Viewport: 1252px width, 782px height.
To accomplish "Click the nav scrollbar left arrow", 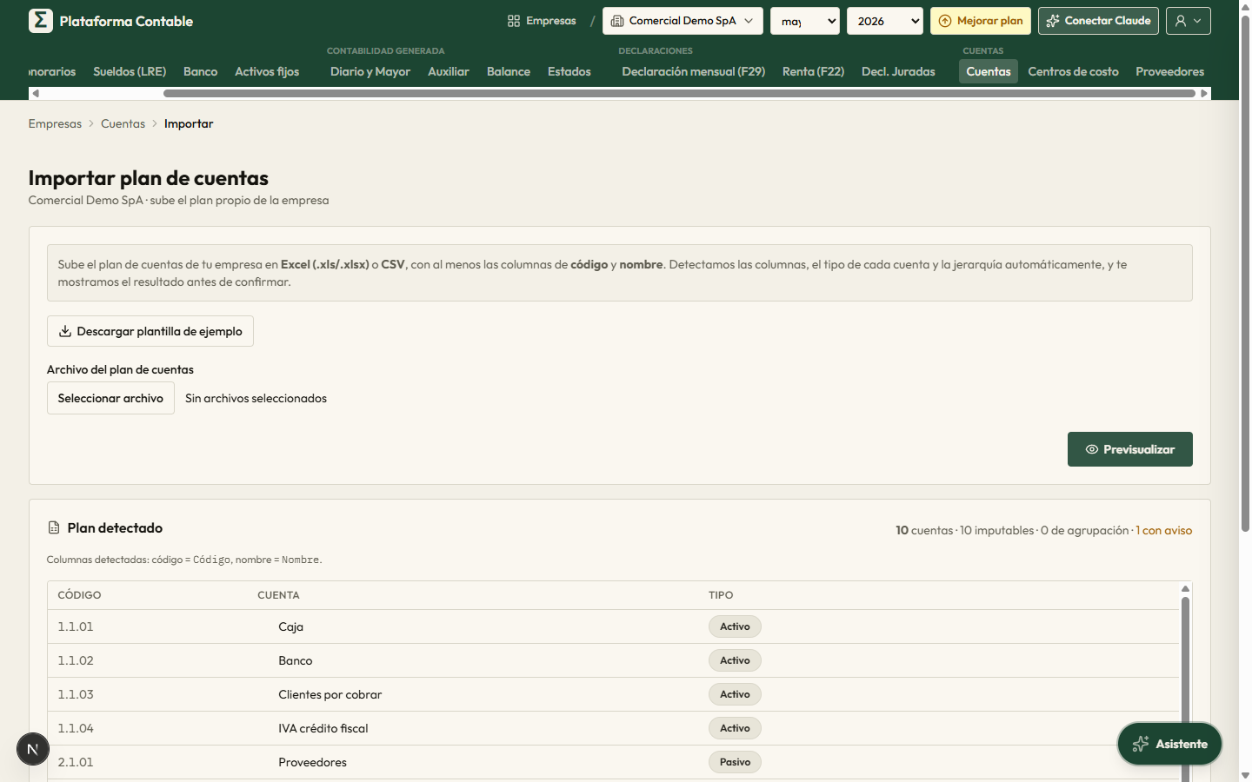I will pyautogui.click(x=36, y=93).
